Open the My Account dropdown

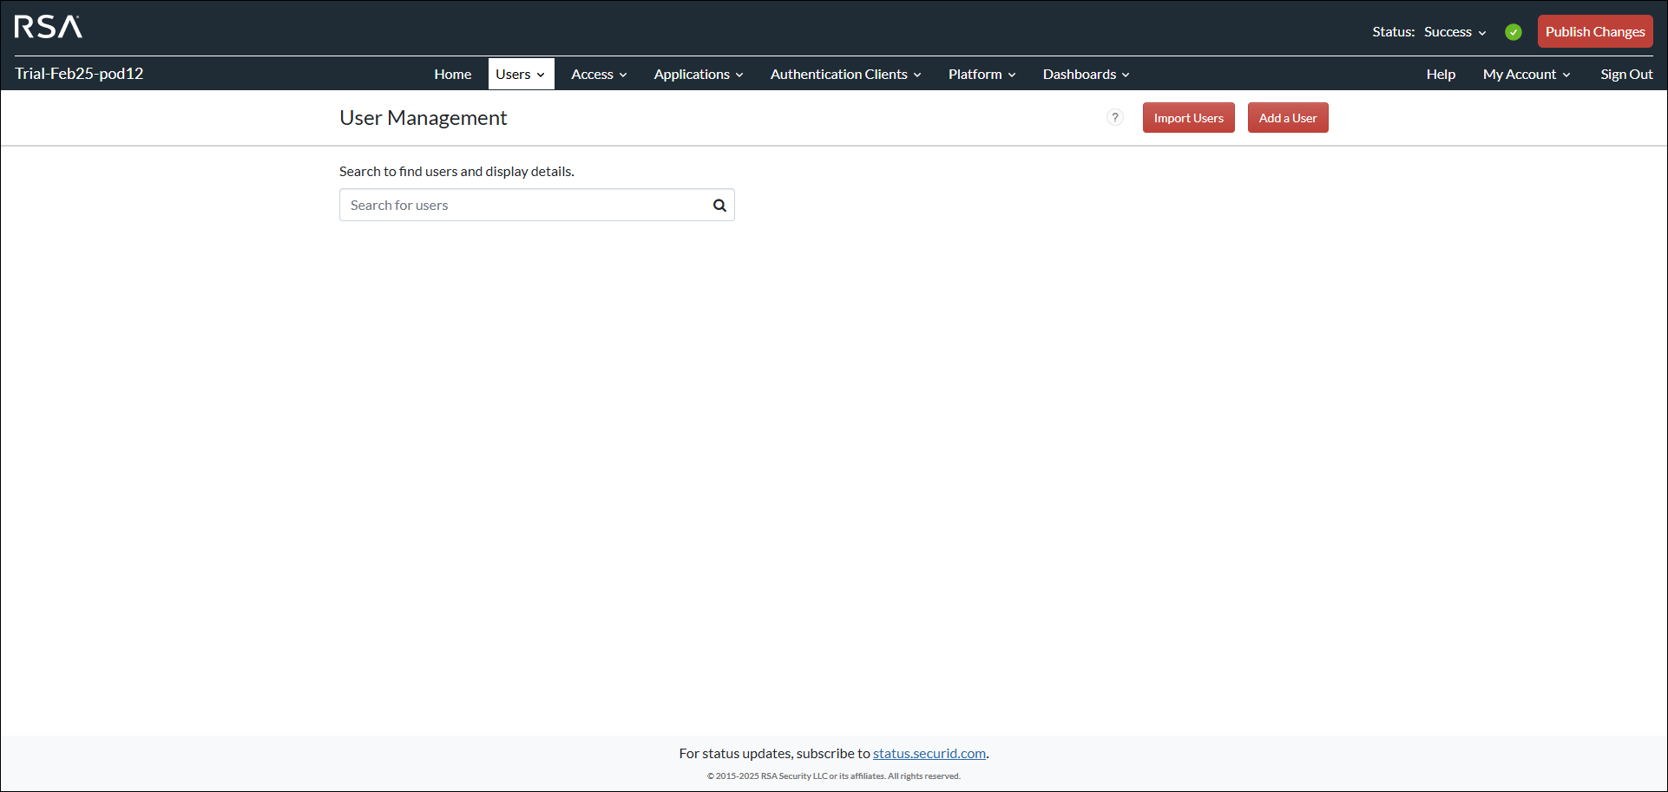coord(1527,75)
